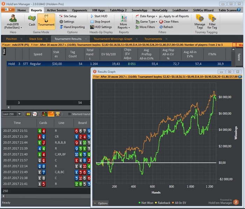Close the Stack Size report tab
This screenshot has height=209, width=245.
47,39
